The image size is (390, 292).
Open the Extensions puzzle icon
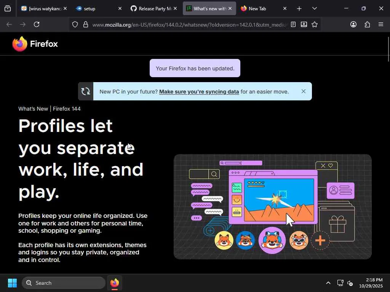[x=367, y=24]
